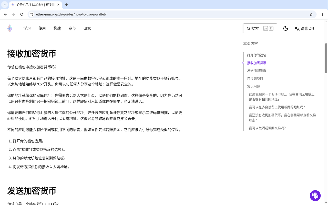Click list item 向发送方提供你的接收以太坊地址。
This screenshot has width=328, height=205.
pyautogui.click(x=41, y=167)
